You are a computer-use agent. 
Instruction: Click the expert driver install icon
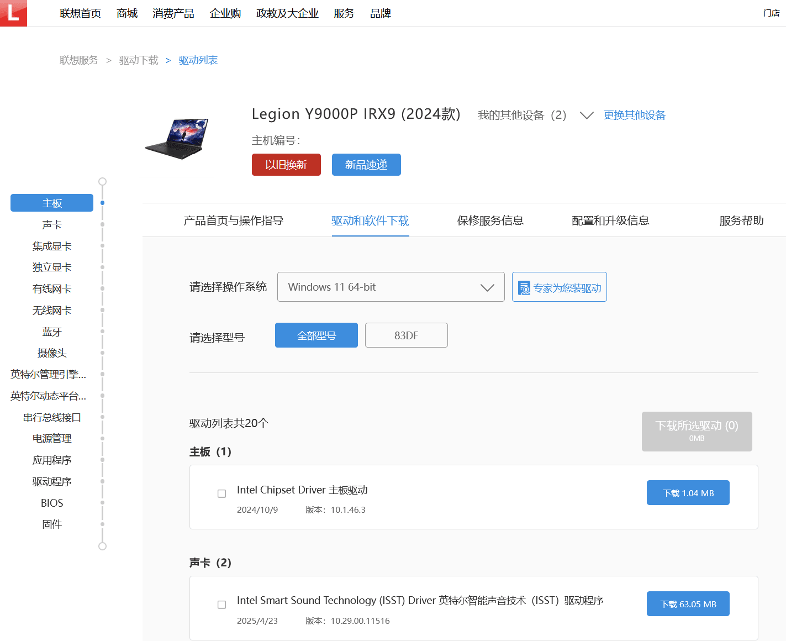coord(524,288)
